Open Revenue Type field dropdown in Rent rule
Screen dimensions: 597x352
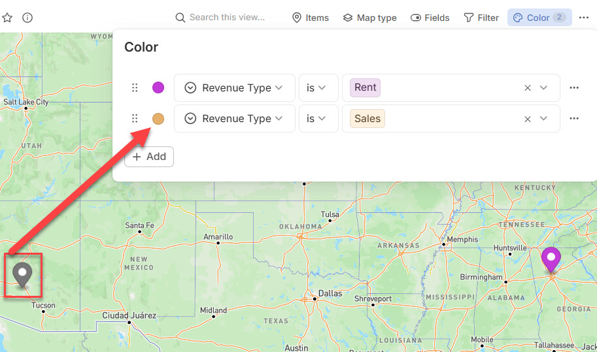point(235,88)
